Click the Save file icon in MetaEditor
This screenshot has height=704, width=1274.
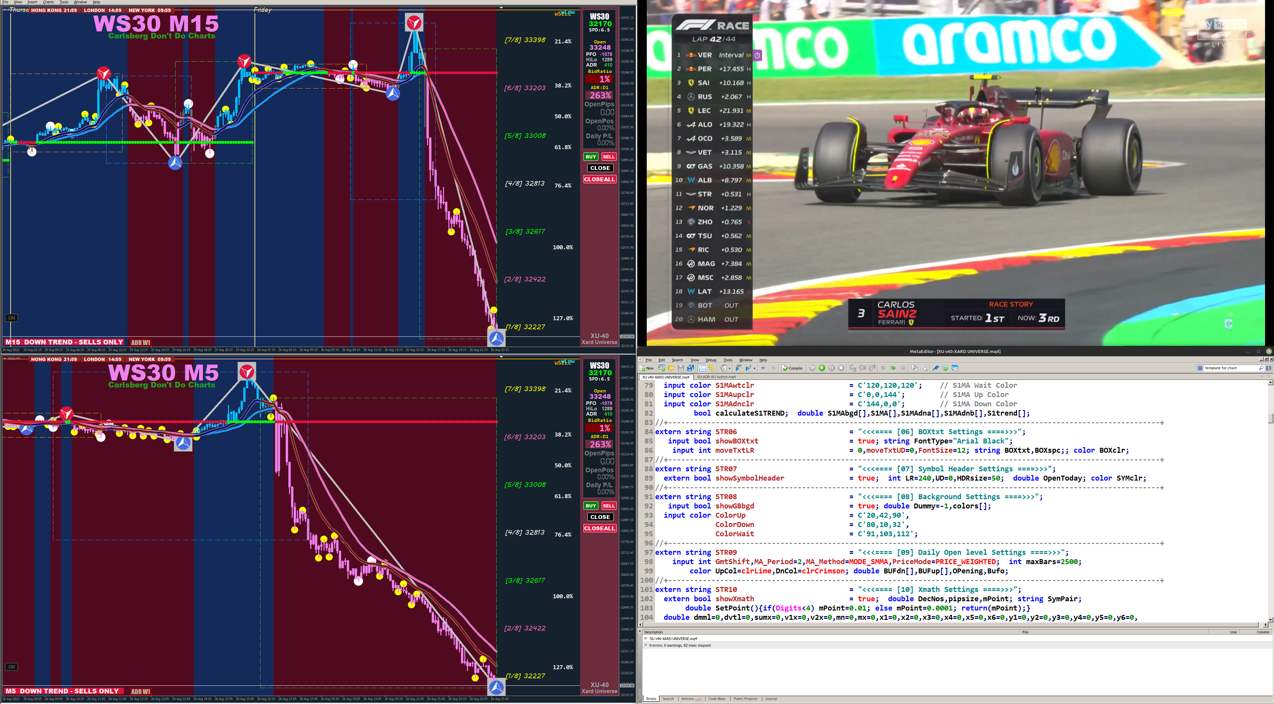681,368
